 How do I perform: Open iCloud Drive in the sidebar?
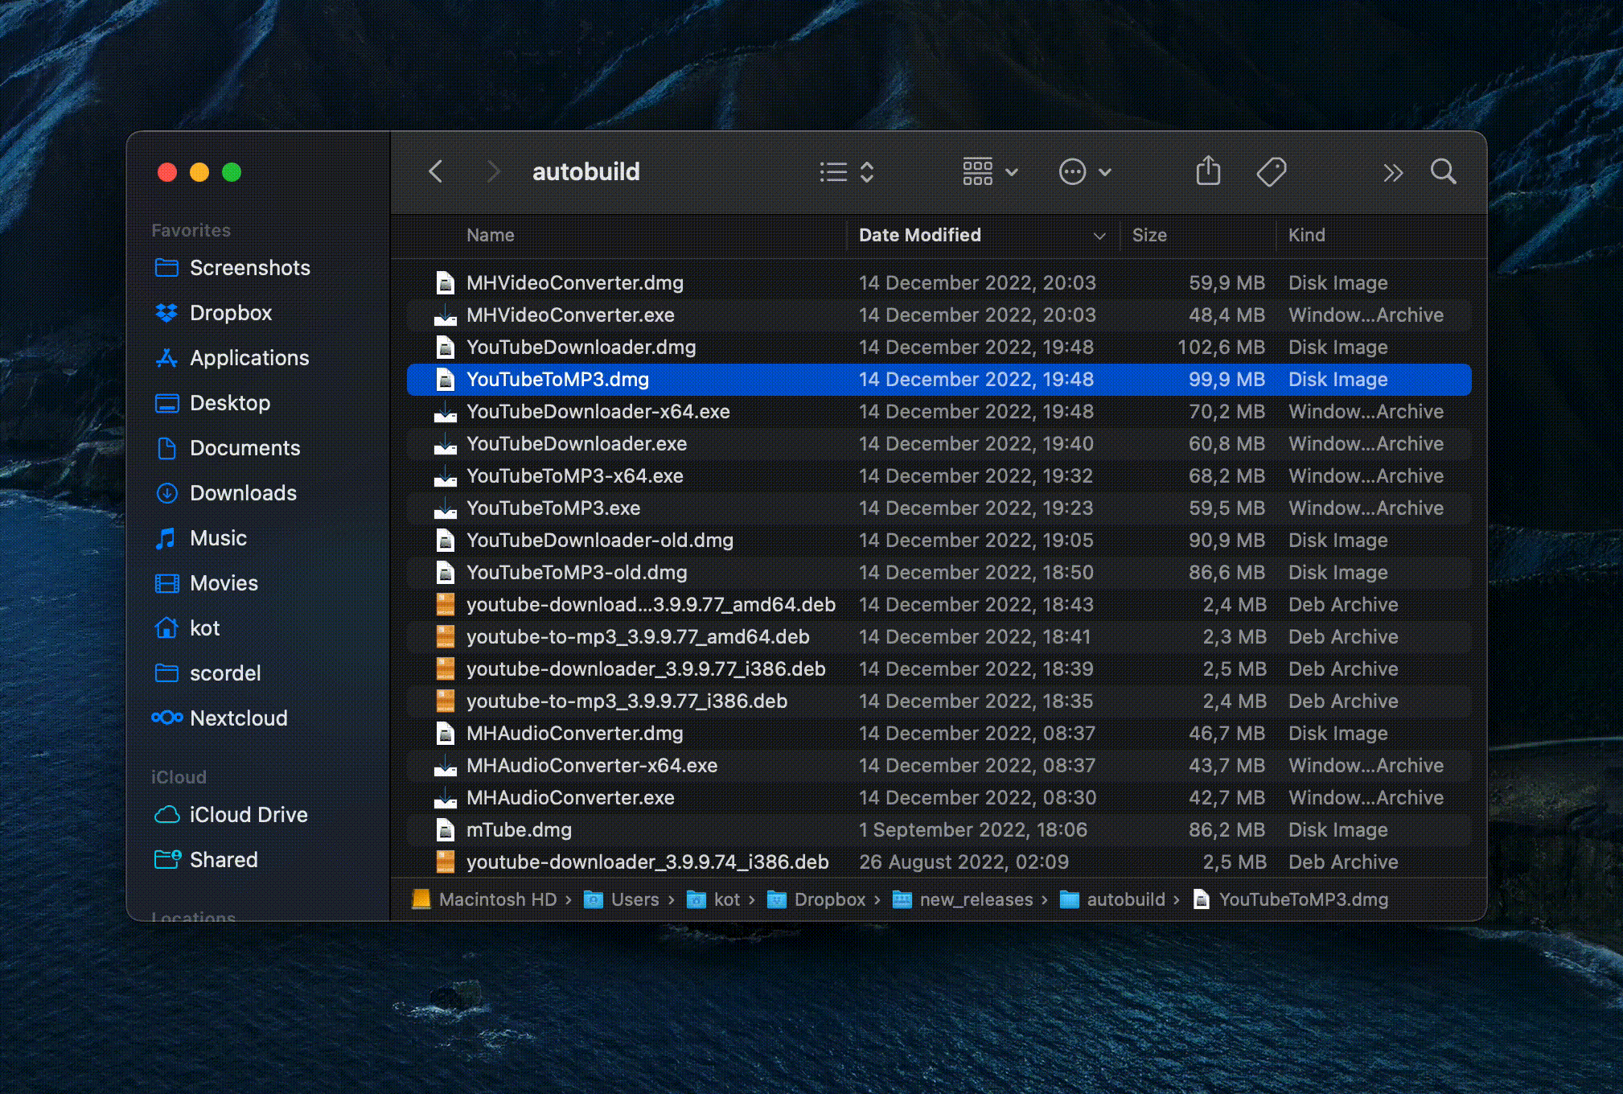[x=230, y=815]
